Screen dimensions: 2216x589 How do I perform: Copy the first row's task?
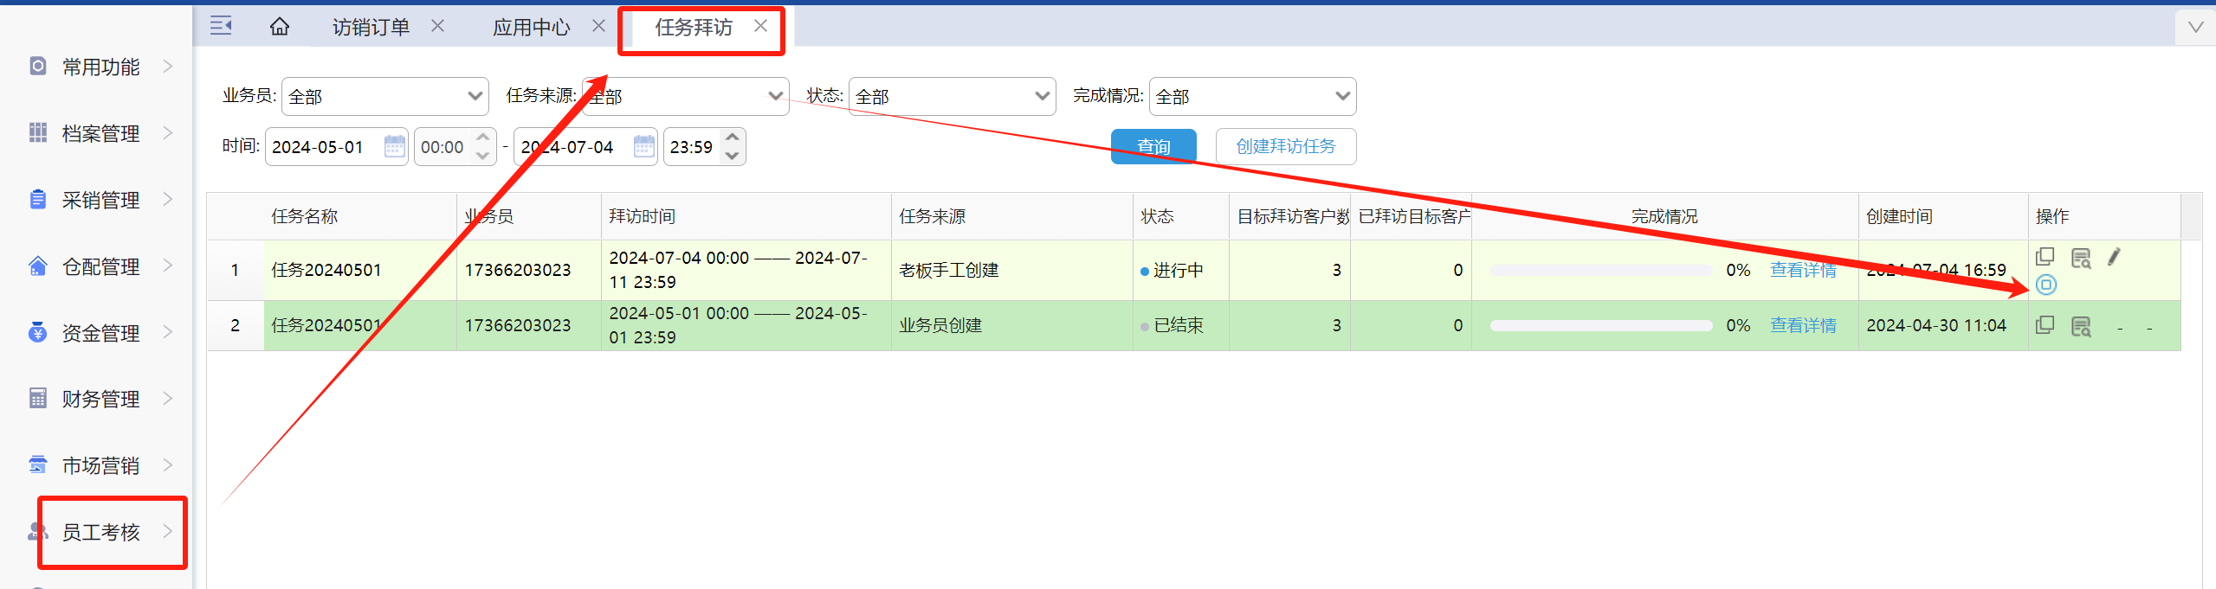2045,257
